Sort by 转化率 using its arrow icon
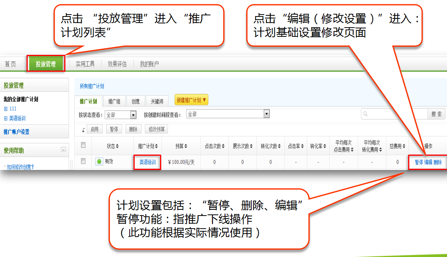 (x=323, y=146)
